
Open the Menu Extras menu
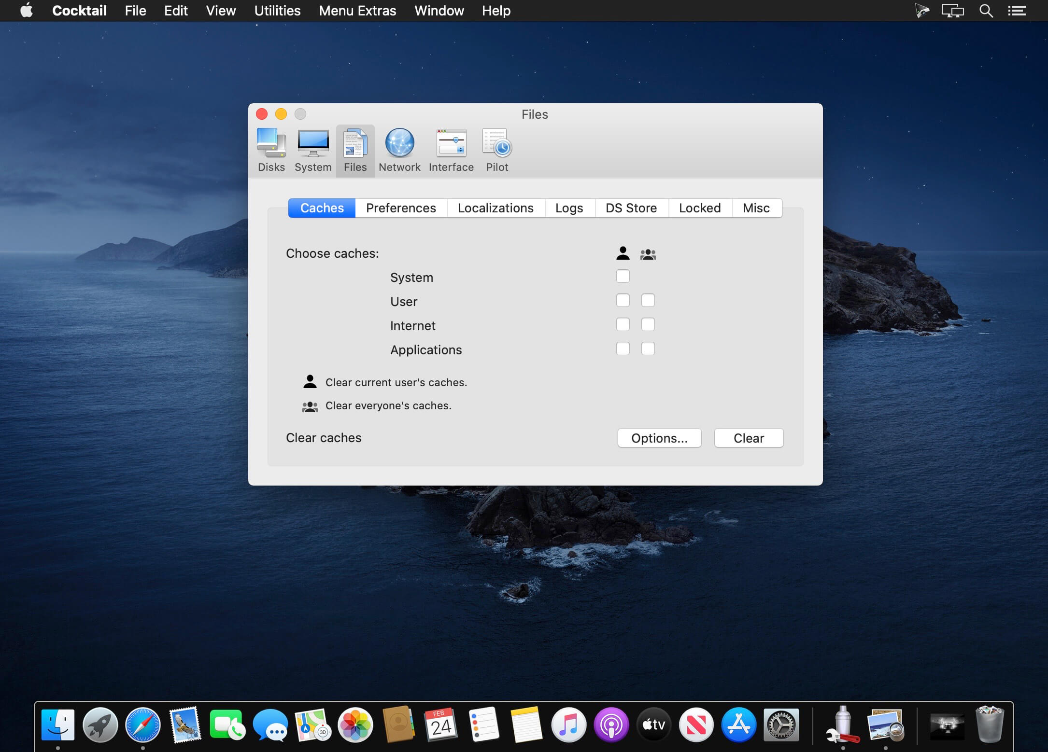(x=357, y=11)
